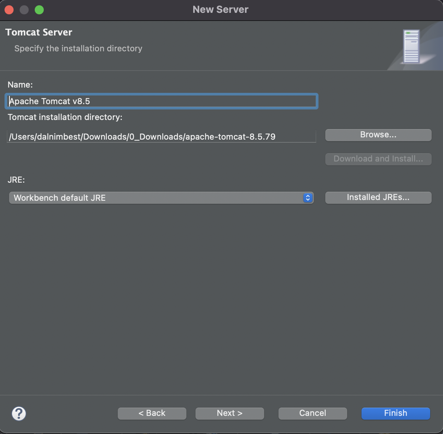The height and width of the screenshot is (434, 443).
Task: Zoom the window with the green button
Action: point(39,10)
